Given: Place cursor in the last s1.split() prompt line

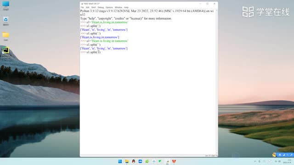Looking at the screenshot, I should point(93,52).
